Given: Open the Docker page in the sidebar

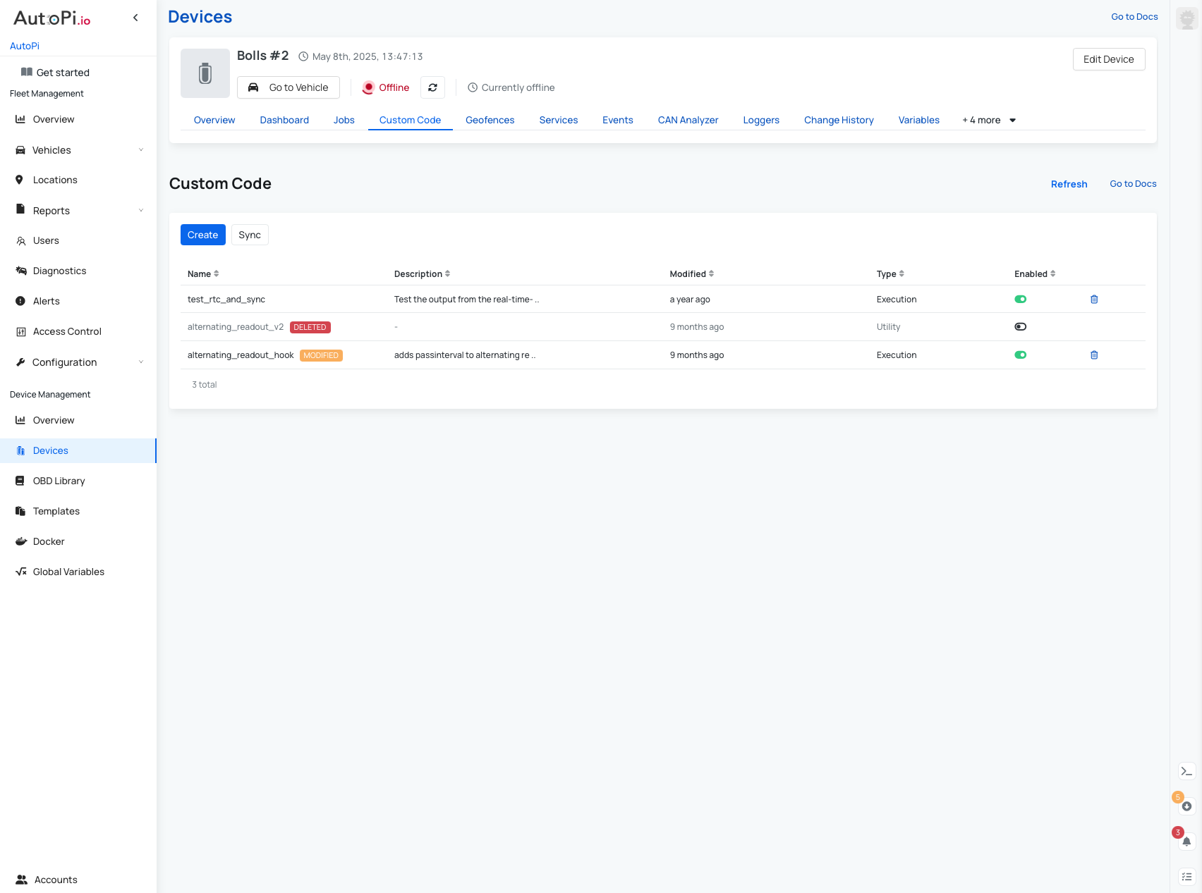Looking at the screenshot, I should [x=49, y=541].
